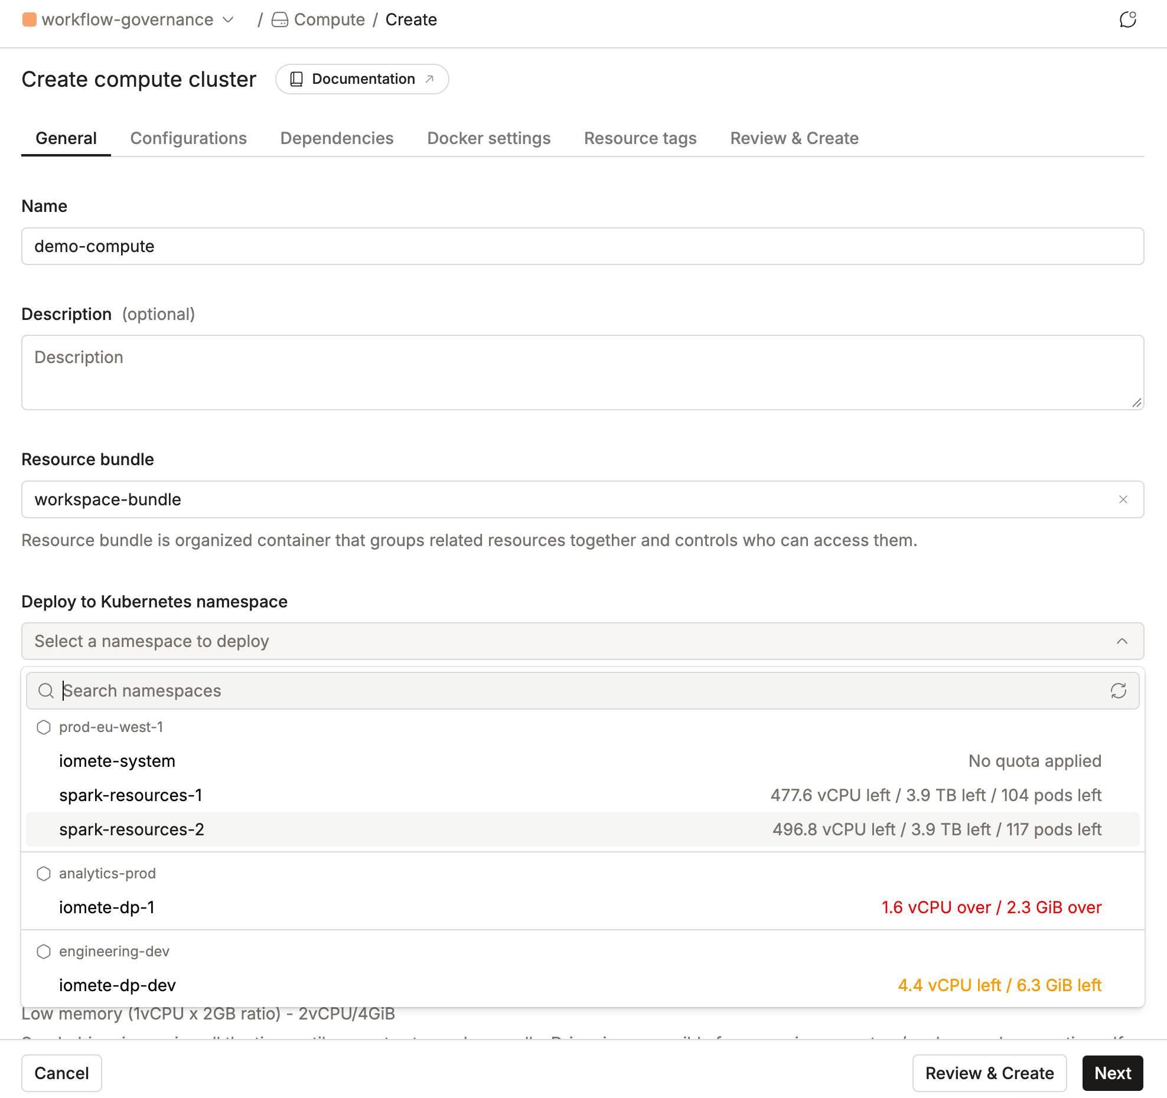
Task: Click the '1.6 vCPU over / 2.3 GiB over' quota text
Action: click(992, 907)
